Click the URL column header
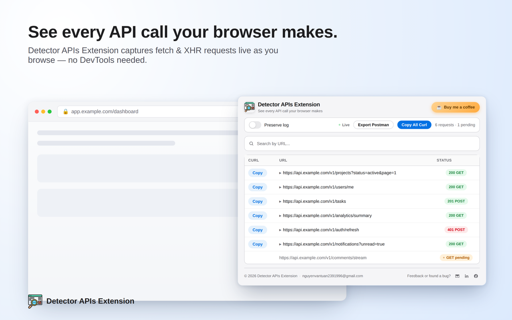Viewport: 512px width, 320px height. click(283, 160)
